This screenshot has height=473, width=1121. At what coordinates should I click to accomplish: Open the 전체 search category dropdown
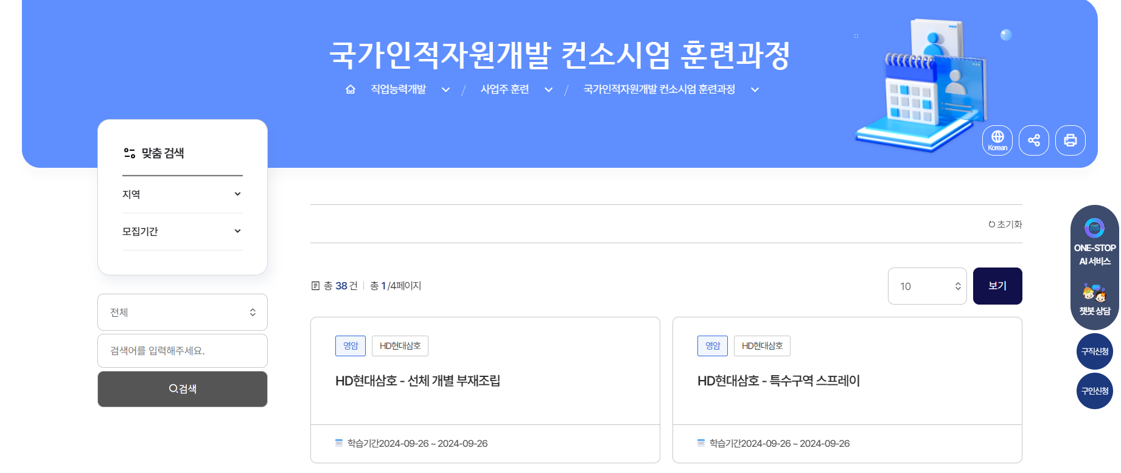(x=183, y=312)
